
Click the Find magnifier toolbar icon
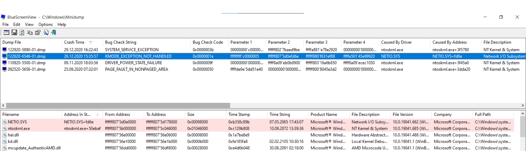click(x=46, y=33)
